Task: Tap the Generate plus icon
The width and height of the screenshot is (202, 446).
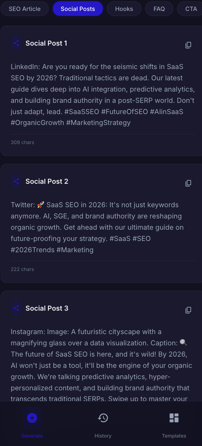Action: tap(32, 418)
